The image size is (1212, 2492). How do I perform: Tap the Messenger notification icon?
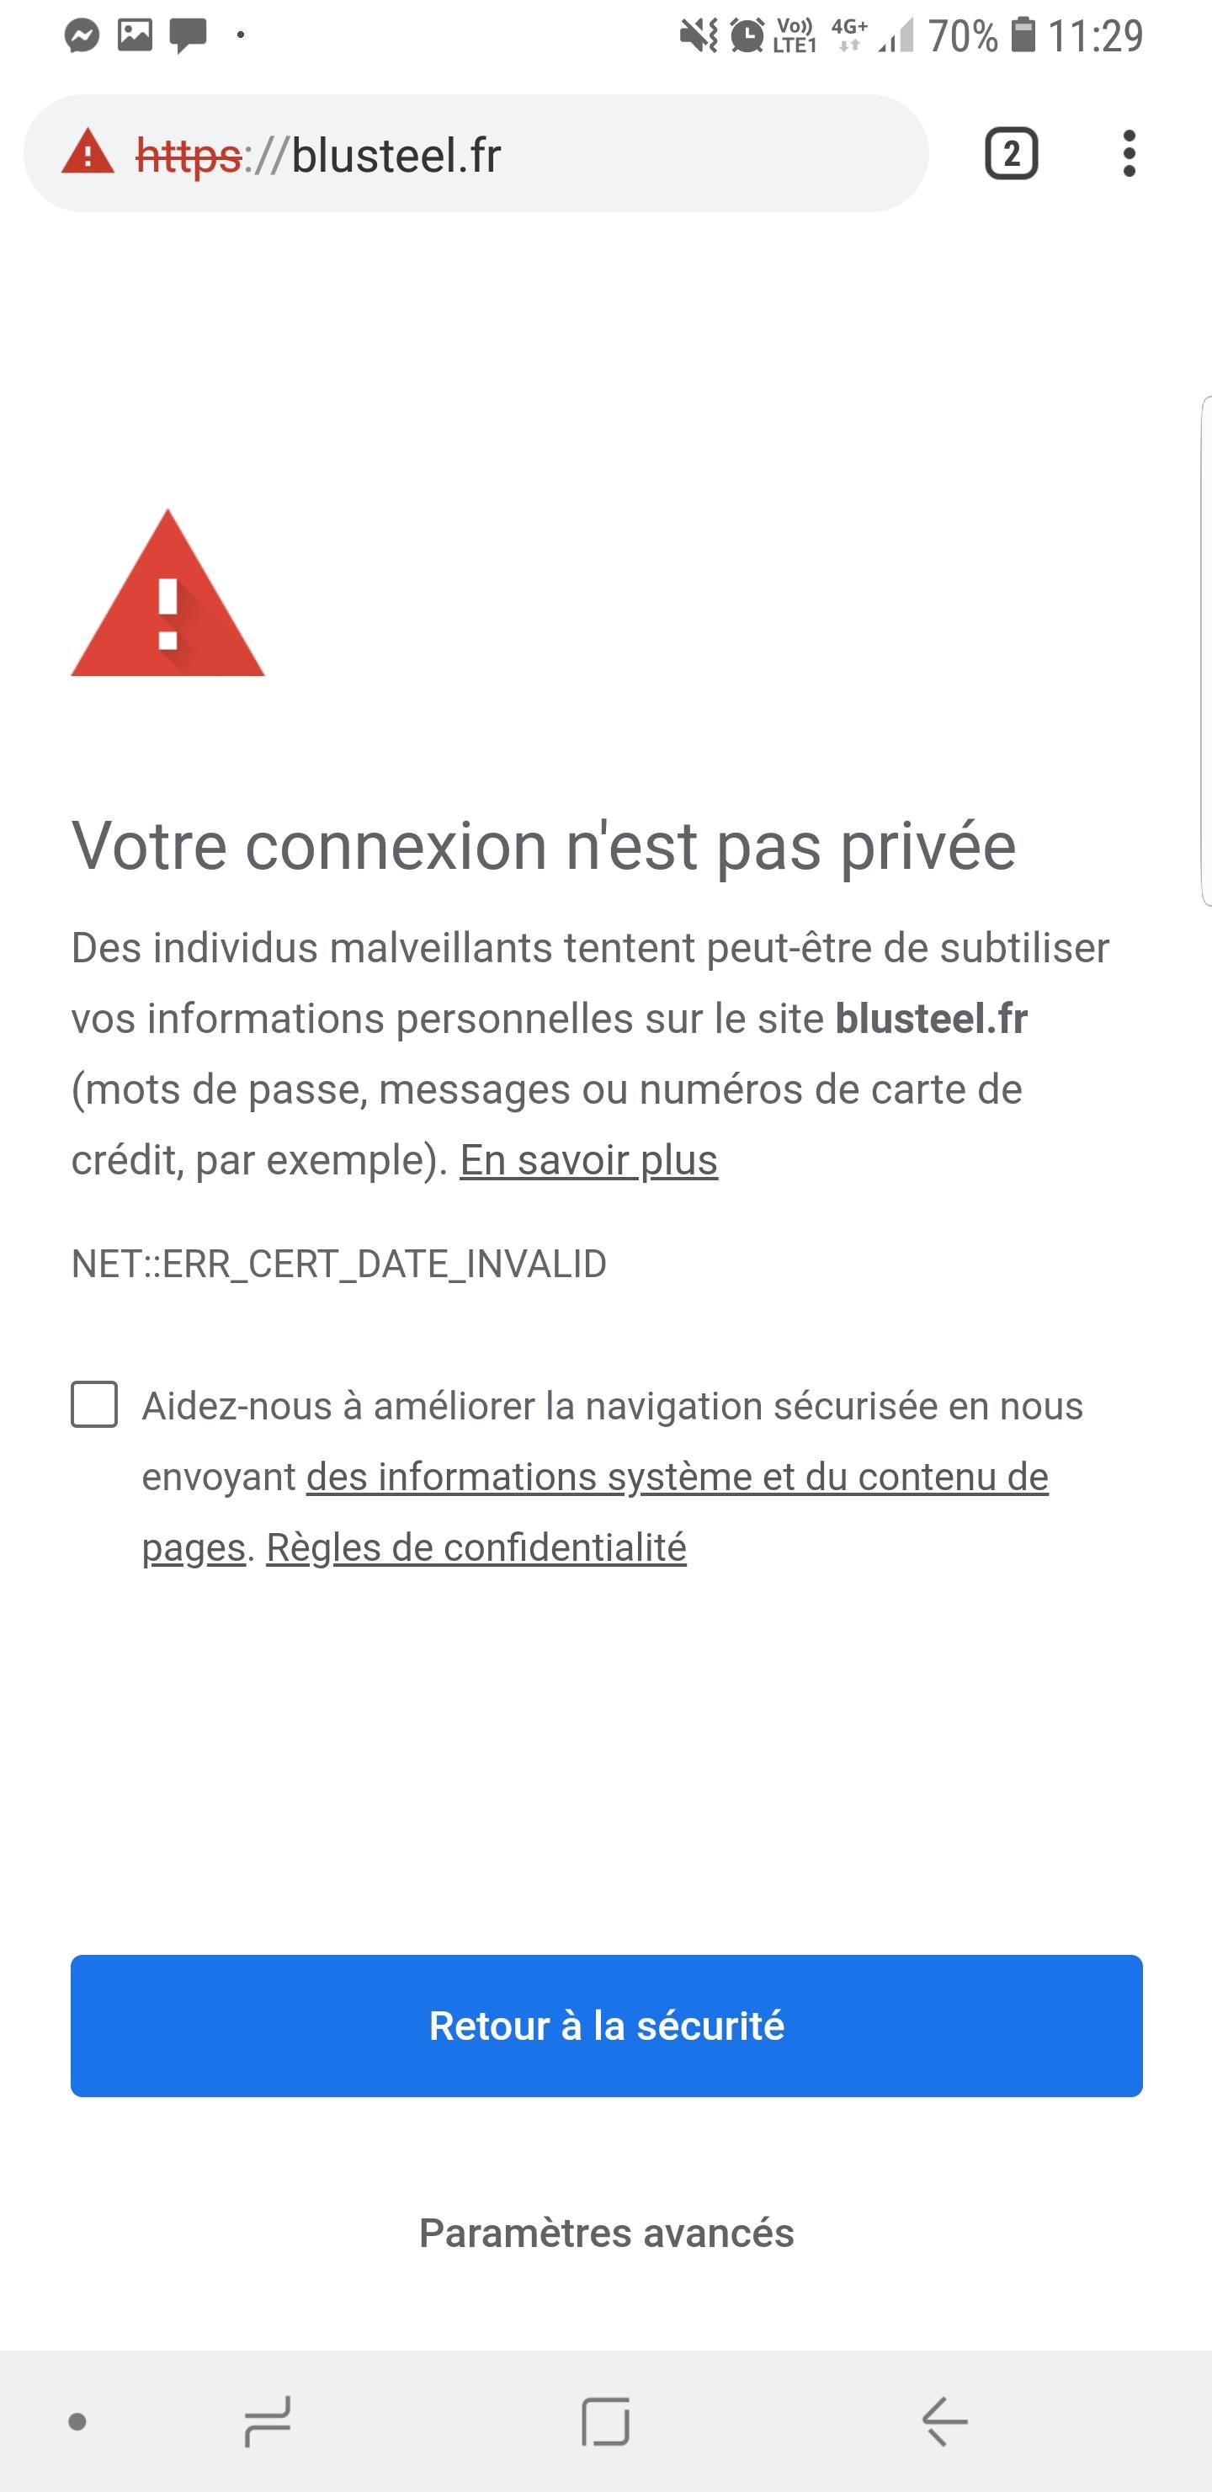[x=82, y=37]
